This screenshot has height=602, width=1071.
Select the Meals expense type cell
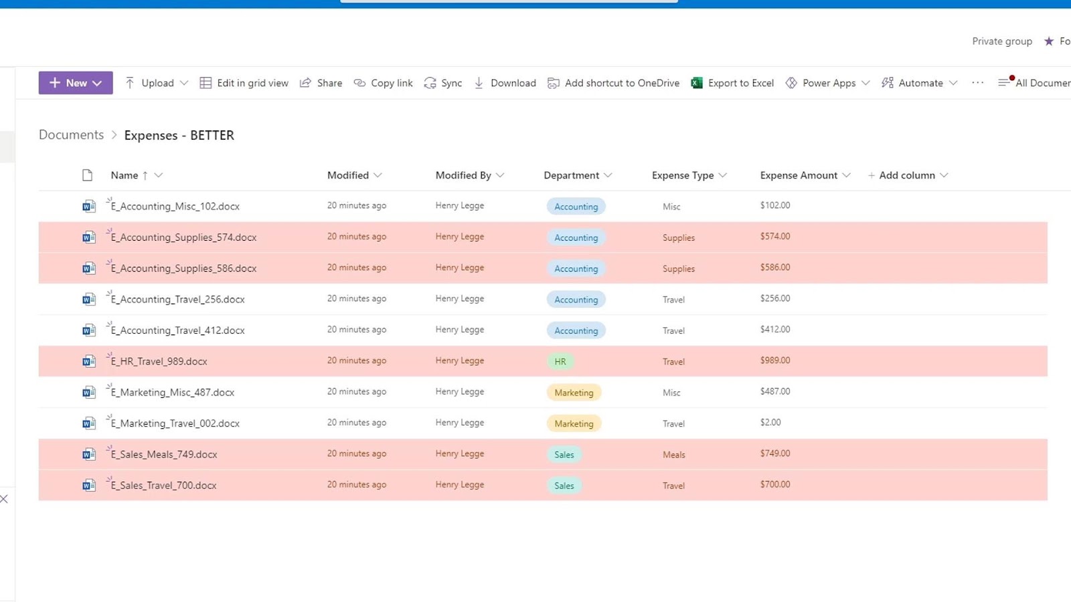pos(674,455)
